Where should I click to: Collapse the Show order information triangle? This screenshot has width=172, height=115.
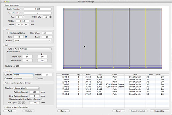pyautogui.click(x=4, y=107)
